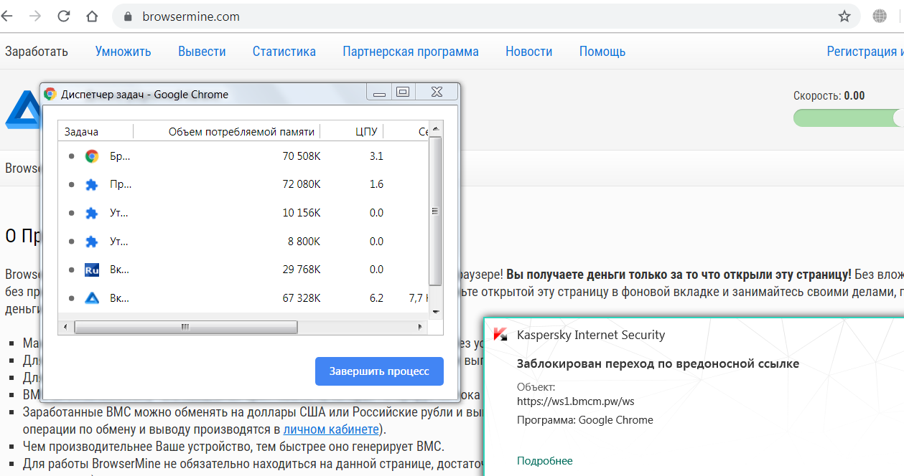Viewport: 904px width, 476px height.
Task: Bookmark page with the star icon
Action: point(844,16)
